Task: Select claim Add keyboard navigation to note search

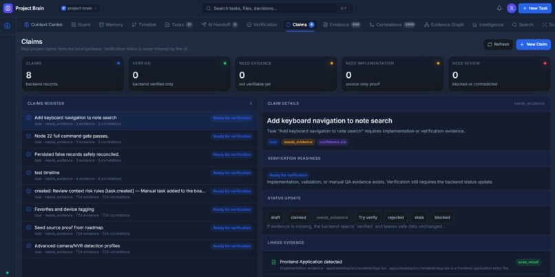Action: click(x=140, y=121)
